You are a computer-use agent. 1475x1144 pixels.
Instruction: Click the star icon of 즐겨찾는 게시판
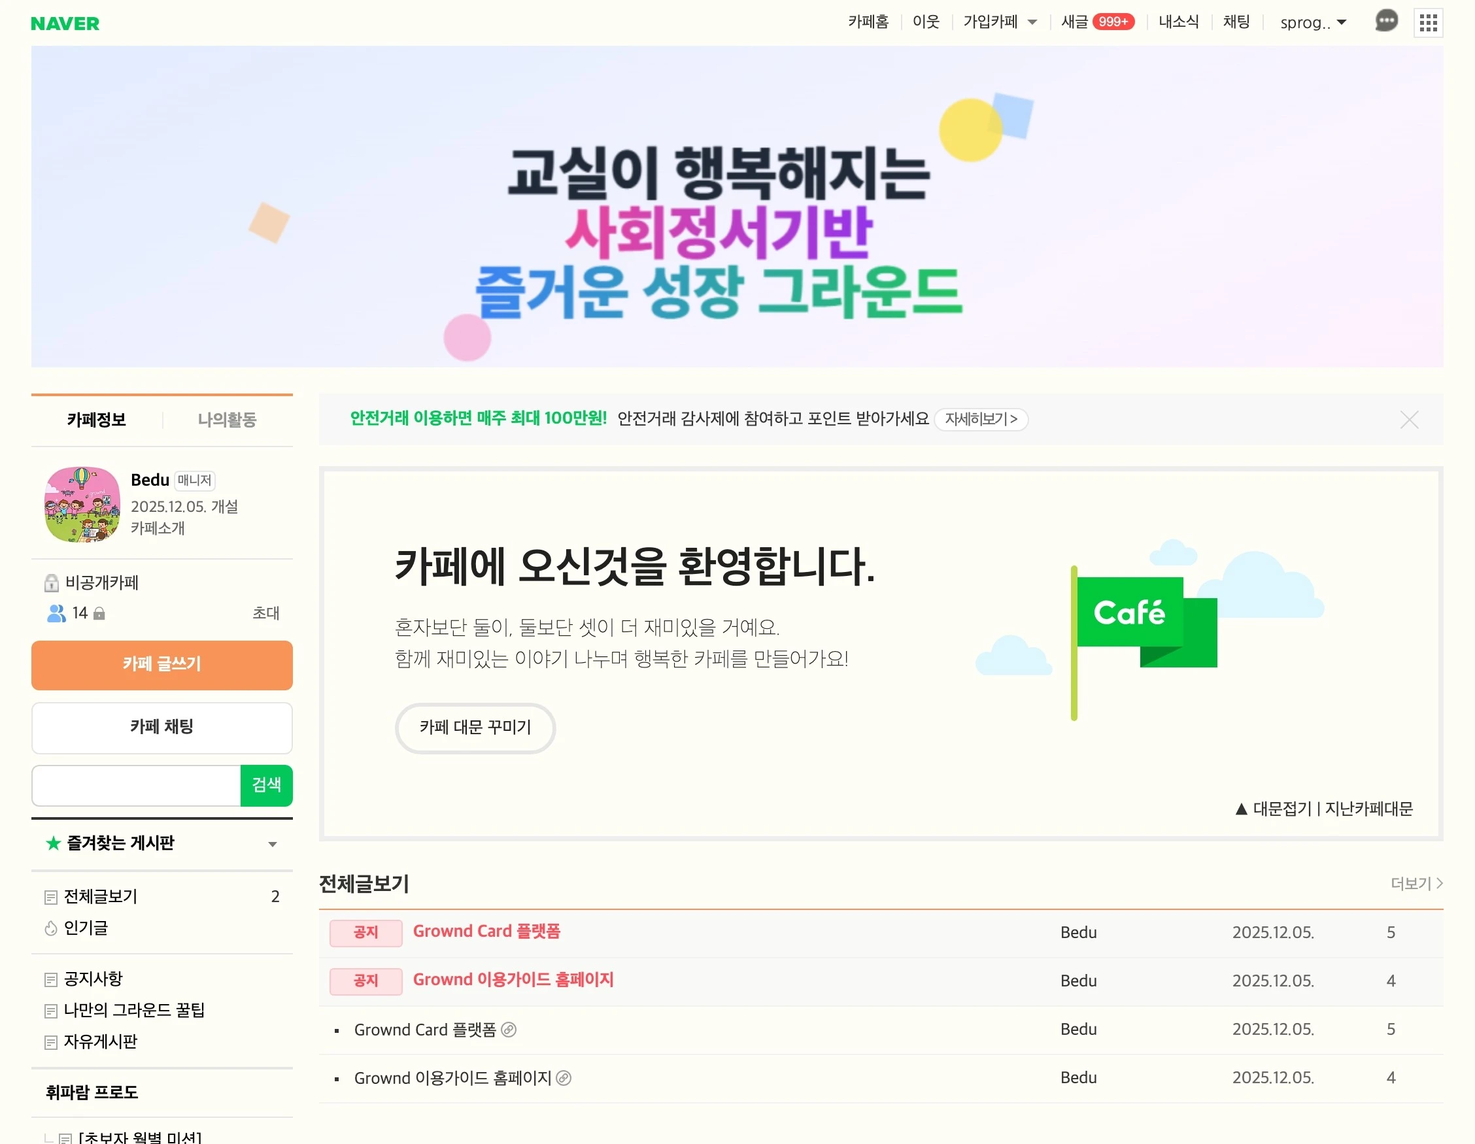point(54,843)
